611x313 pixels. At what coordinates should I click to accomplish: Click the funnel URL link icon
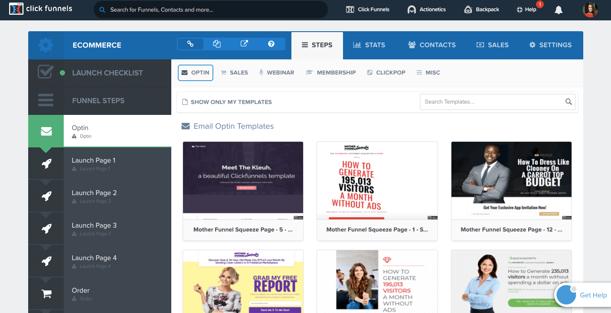pyautogui.click(x=190, y=44)
